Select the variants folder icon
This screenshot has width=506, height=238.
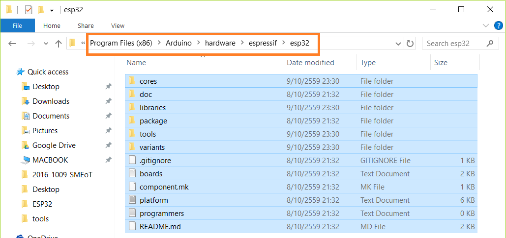132,147
